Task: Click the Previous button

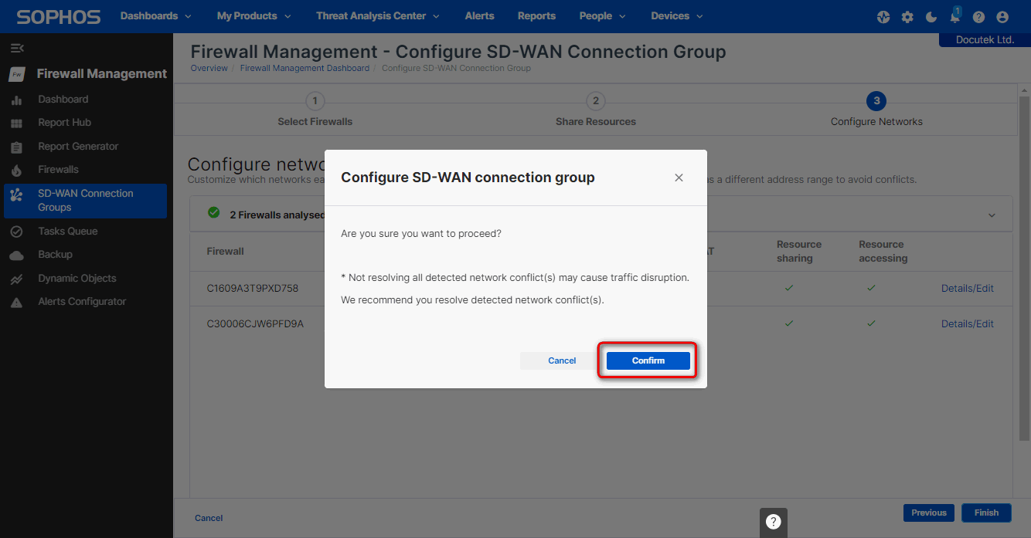Action: (929, 513)
